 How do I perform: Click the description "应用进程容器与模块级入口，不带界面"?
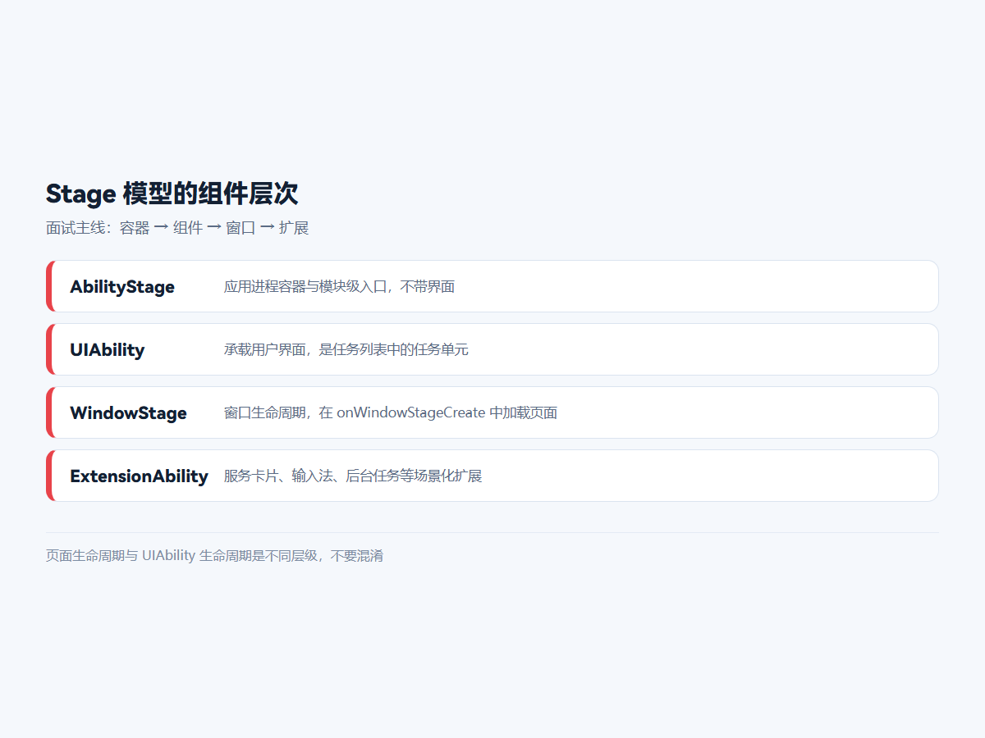(339, 287)
